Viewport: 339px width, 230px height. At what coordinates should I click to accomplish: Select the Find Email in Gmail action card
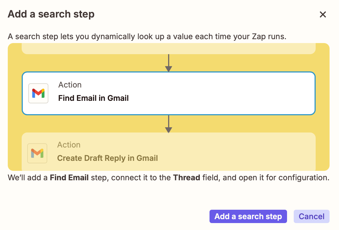(x=195, y=93)
